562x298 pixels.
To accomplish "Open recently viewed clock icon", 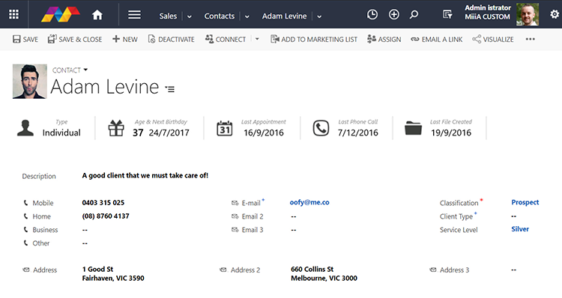I will point(372,15).
